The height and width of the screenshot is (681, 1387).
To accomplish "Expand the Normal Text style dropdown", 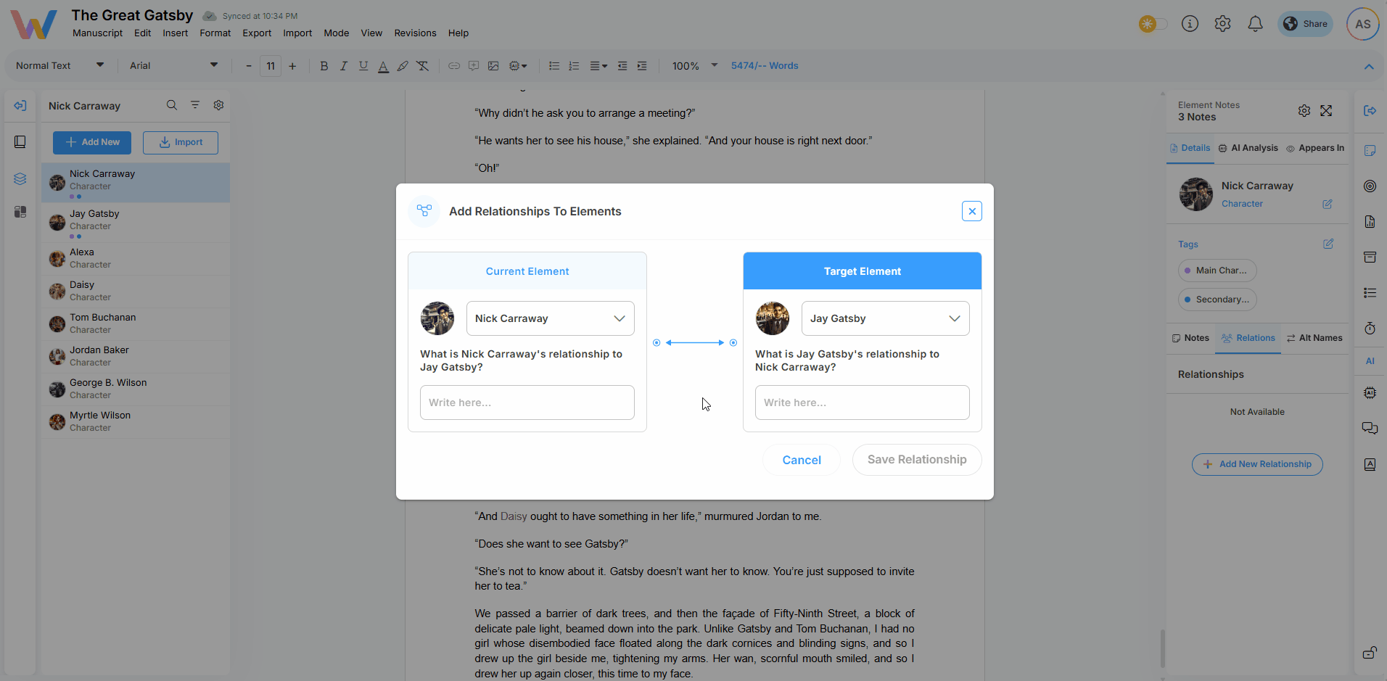I will (59, 66).
